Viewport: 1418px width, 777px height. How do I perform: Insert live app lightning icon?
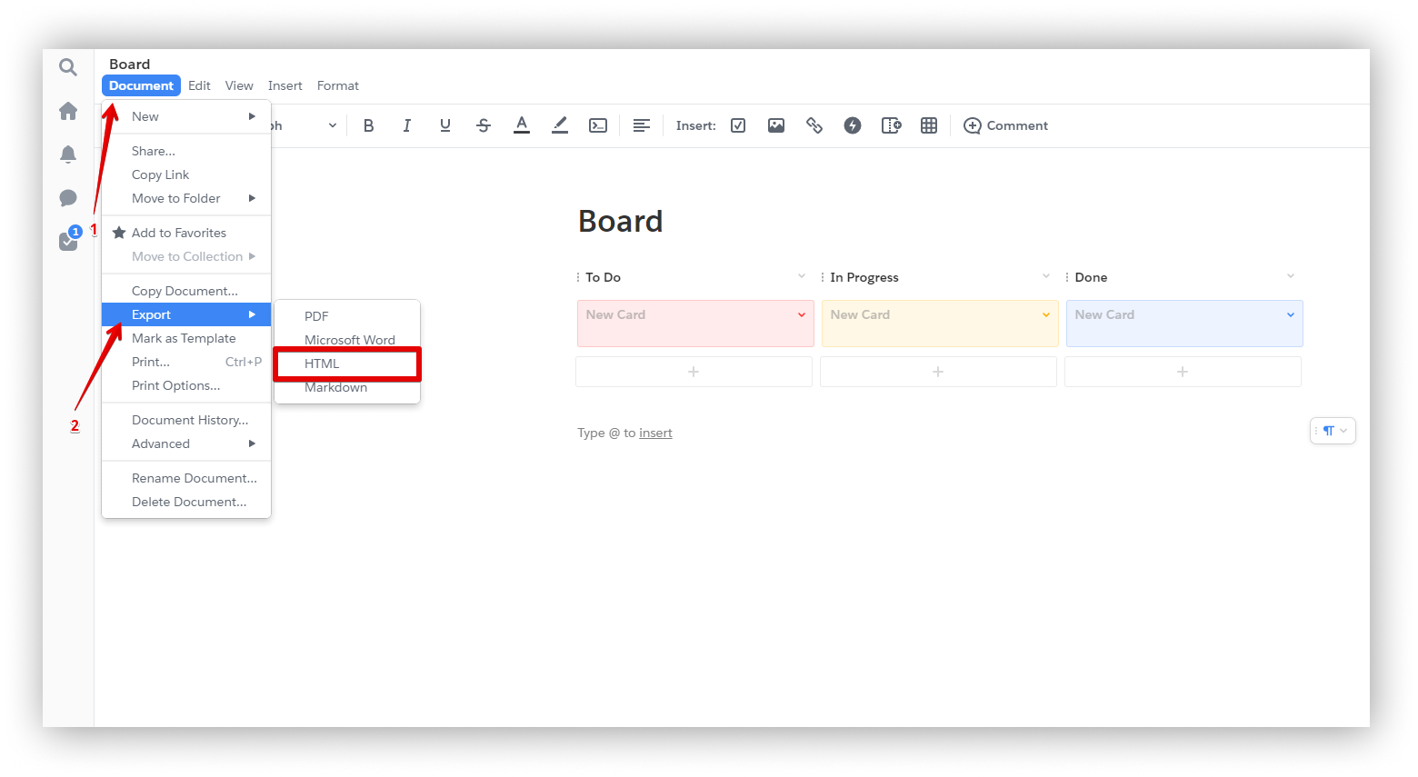853,125
